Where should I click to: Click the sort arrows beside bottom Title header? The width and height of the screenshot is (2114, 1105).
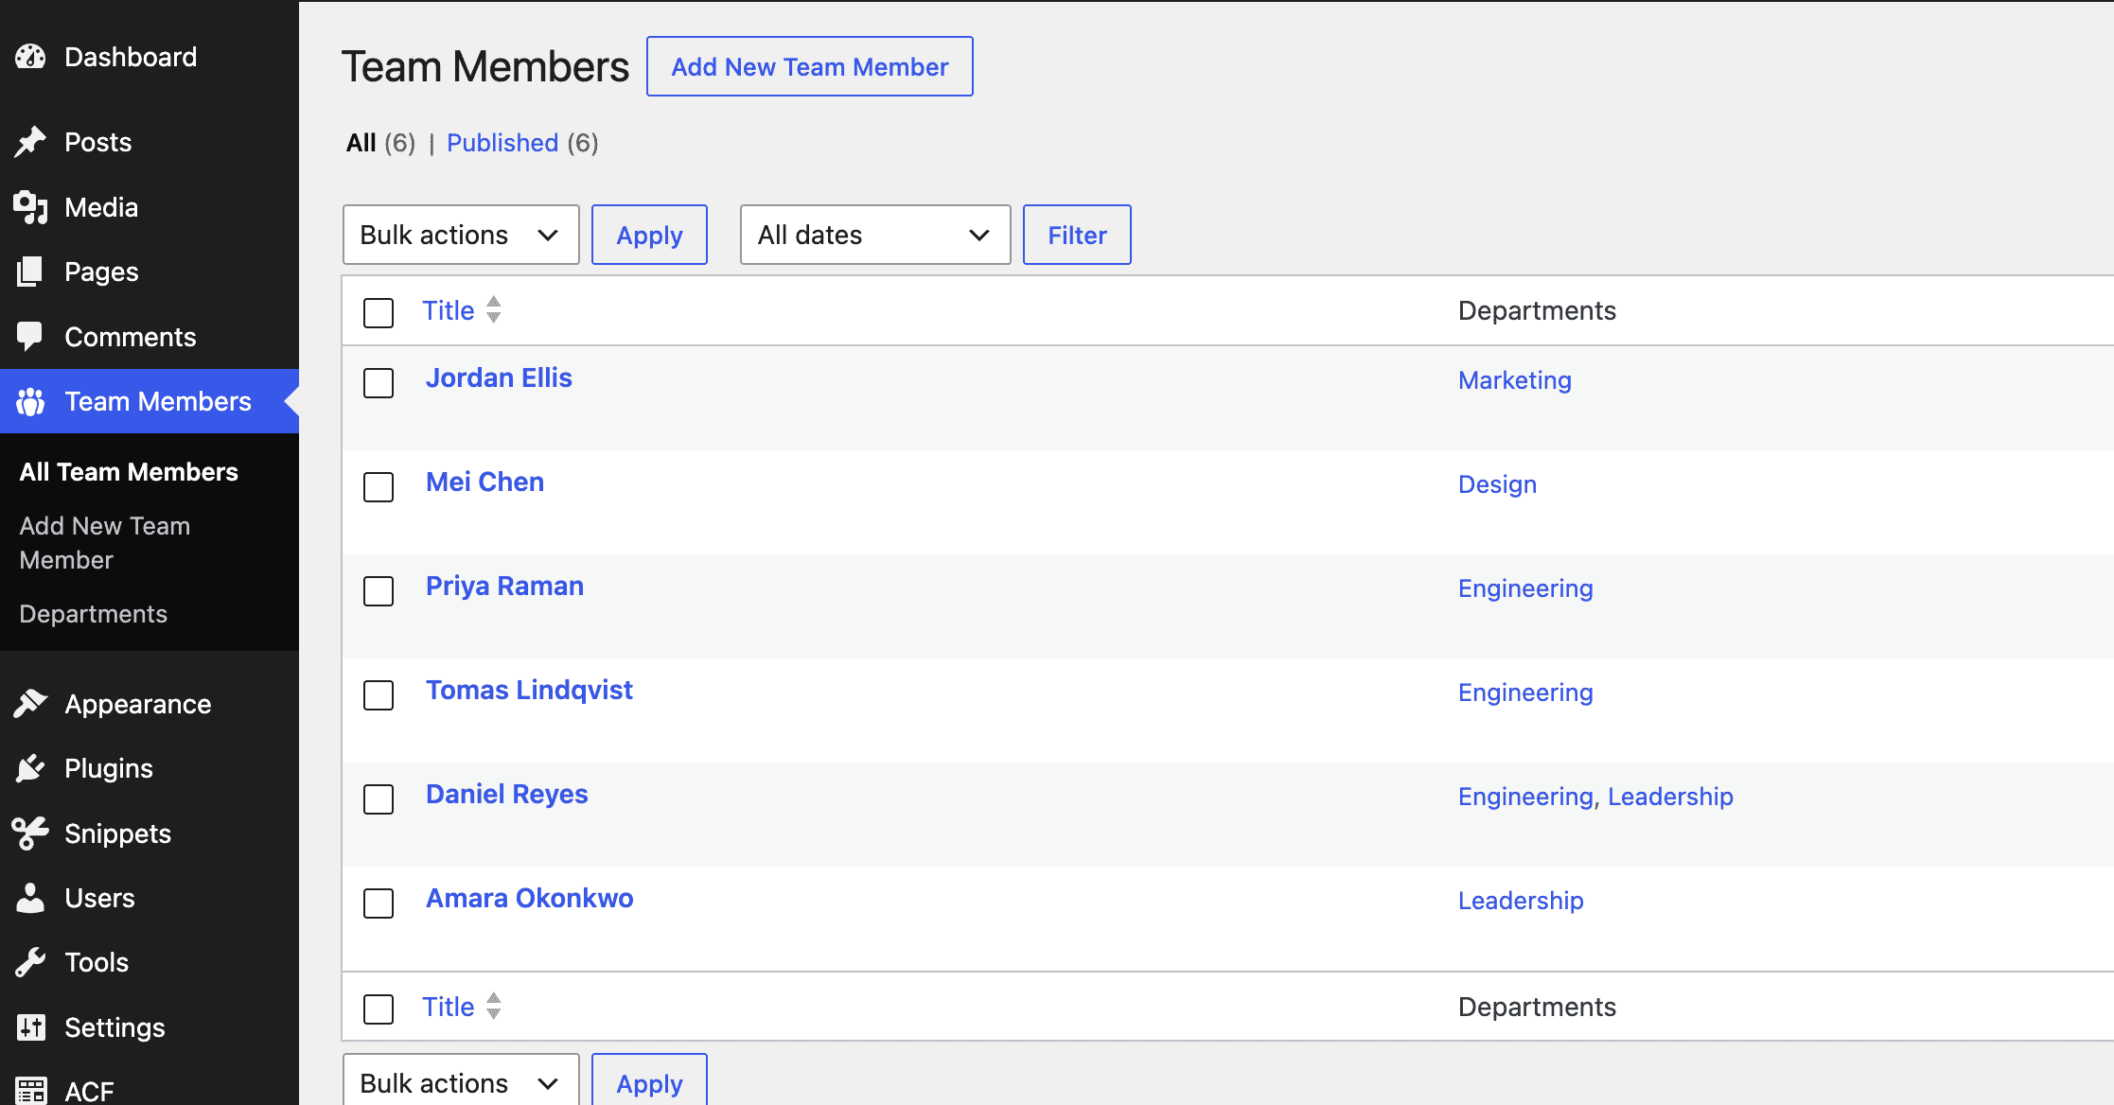[494, 1007]
